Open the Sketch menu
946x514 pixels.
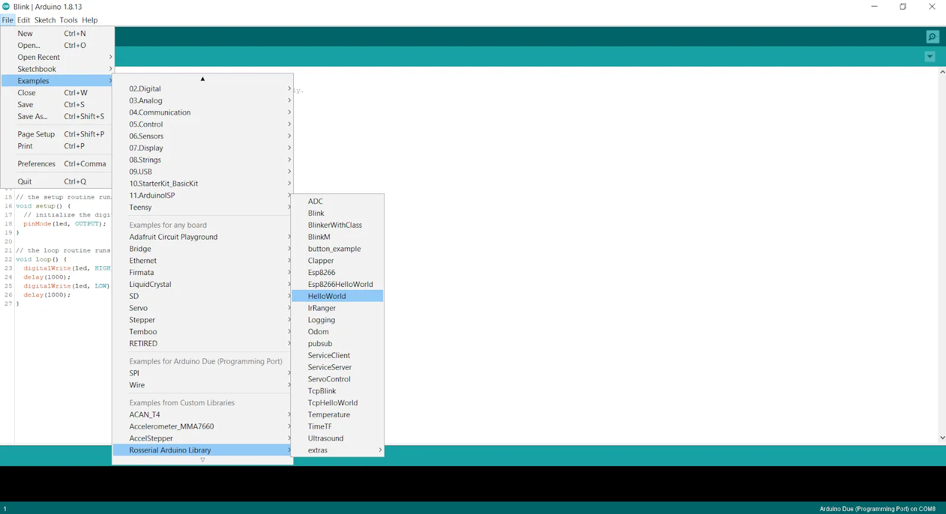[x=45, y=20]
